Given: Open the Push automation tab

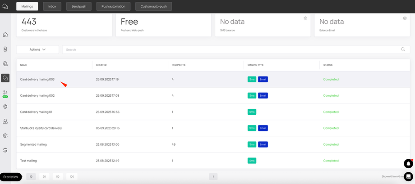Looking at the screenshot, I should click(113, 6).
